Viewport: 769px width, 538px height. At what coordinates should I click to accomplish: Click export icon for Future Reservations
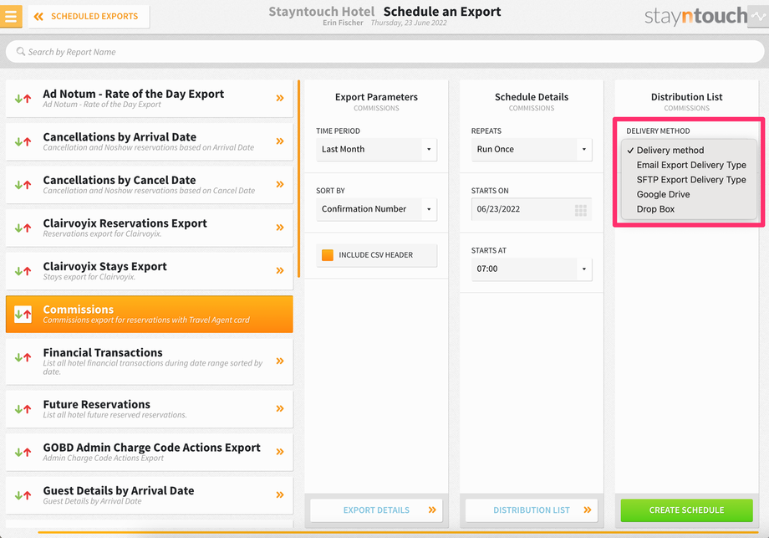coord(23,409)
